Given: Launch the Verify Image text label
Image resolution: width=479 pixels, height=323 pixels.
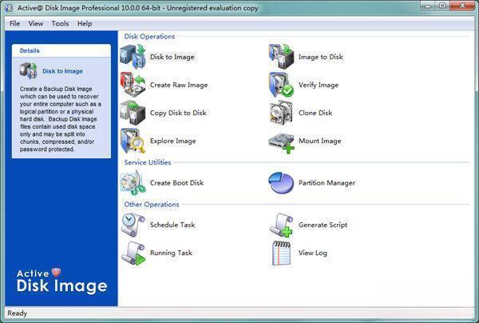Looking at the screenshot, I should pyautogui.click(x=319, y=85).
